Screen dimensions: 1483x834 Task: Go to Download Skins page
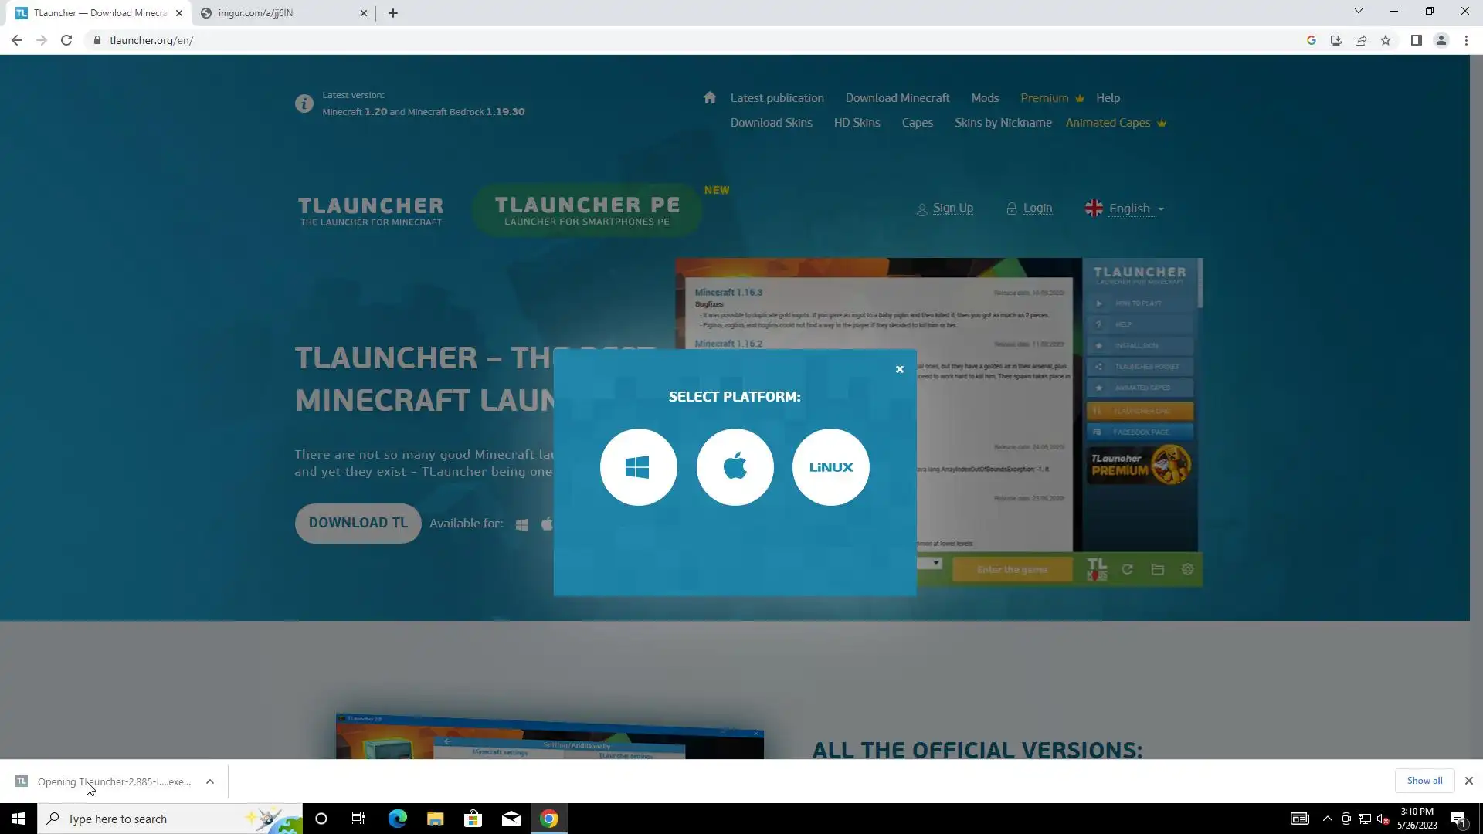point(771,123)
